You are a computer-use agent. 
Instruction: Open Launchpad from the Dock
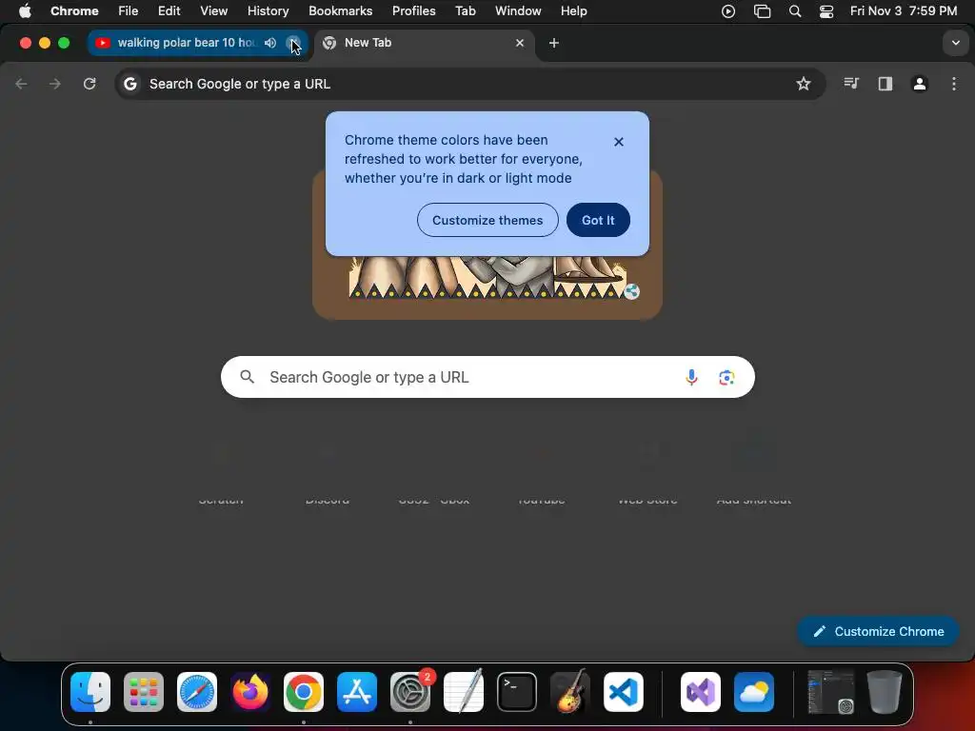coord(144,692)
